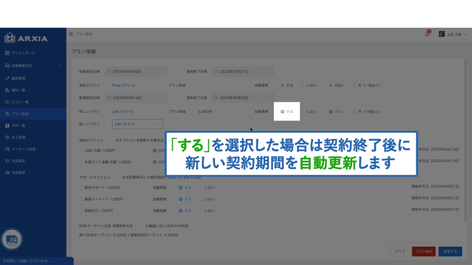The image size is (472, 265).
Task: Click the notification bell icon
Action: (427, 34)
